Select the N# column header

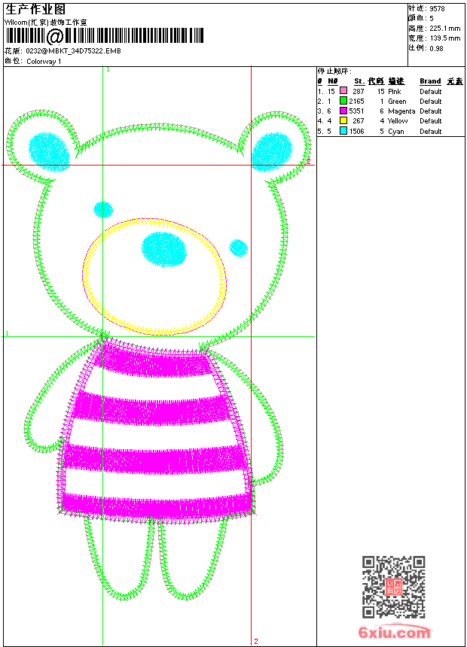click(x=333, y=81)
